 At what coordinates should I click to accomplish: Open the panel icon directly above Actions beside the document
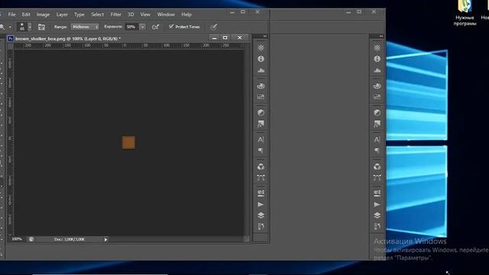pos(261,193)
